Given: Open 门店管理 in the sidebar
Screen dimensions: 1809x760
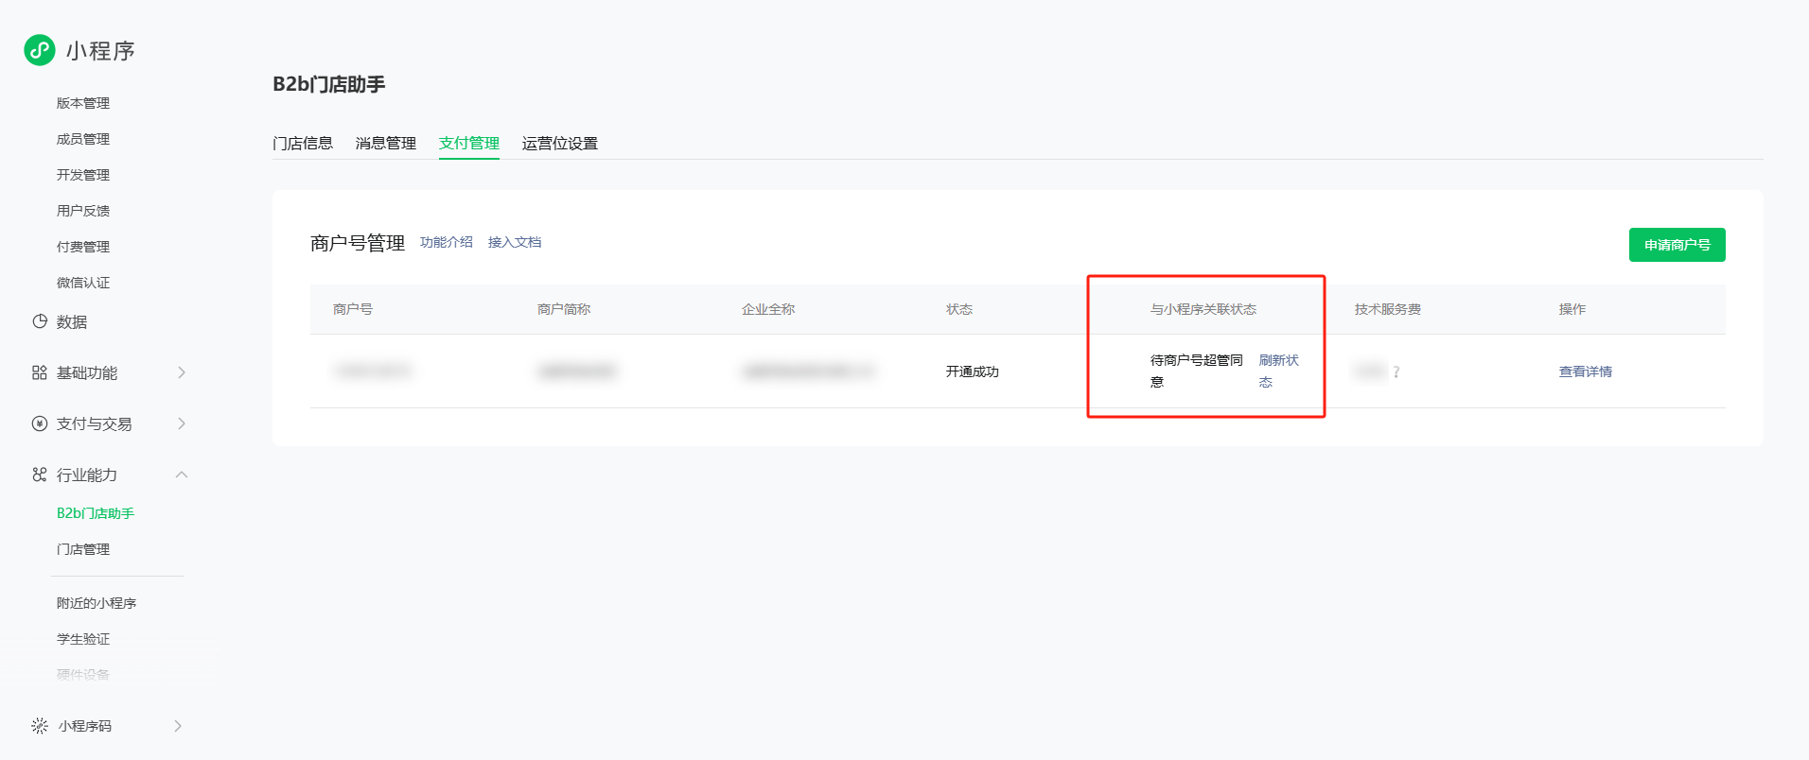Looking at the screenshot, I should click(83, 549).
